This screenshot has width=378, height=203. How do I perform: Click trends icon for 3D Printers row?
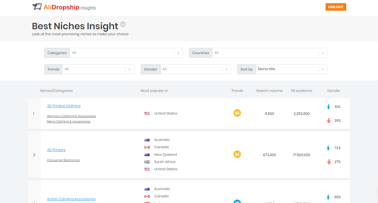[237, 154]
